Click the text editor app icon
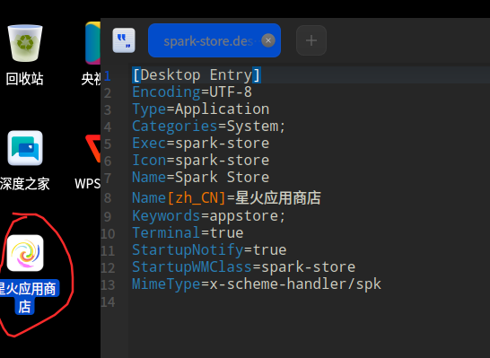This screenshot has height=358, width=490. pos(124,40)
